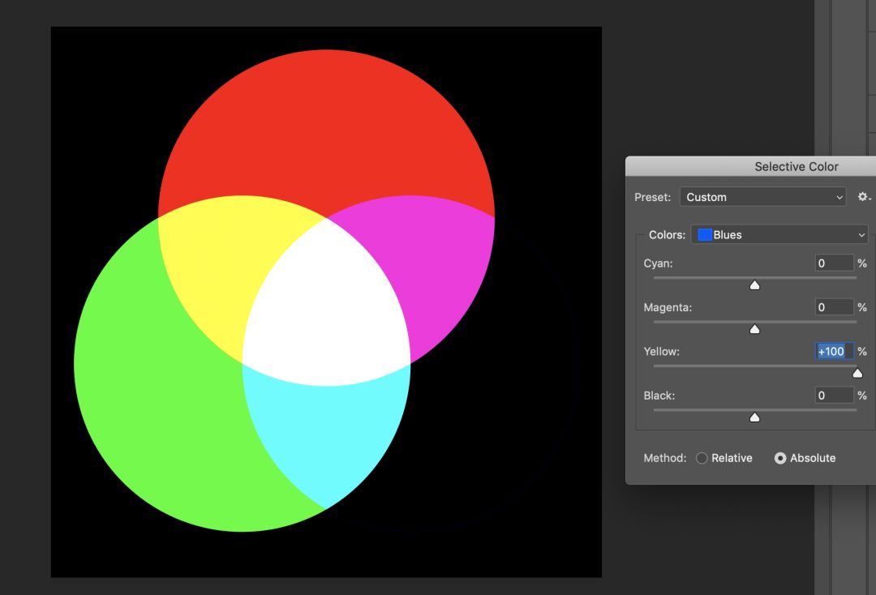The image size is (876, 595).
Task: Select the Relative method radio button
Action: coord(702,458)
